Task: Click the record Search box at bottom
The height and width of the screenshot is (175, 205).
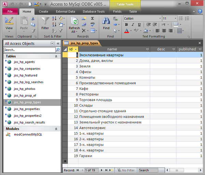Action: (148, 170)
